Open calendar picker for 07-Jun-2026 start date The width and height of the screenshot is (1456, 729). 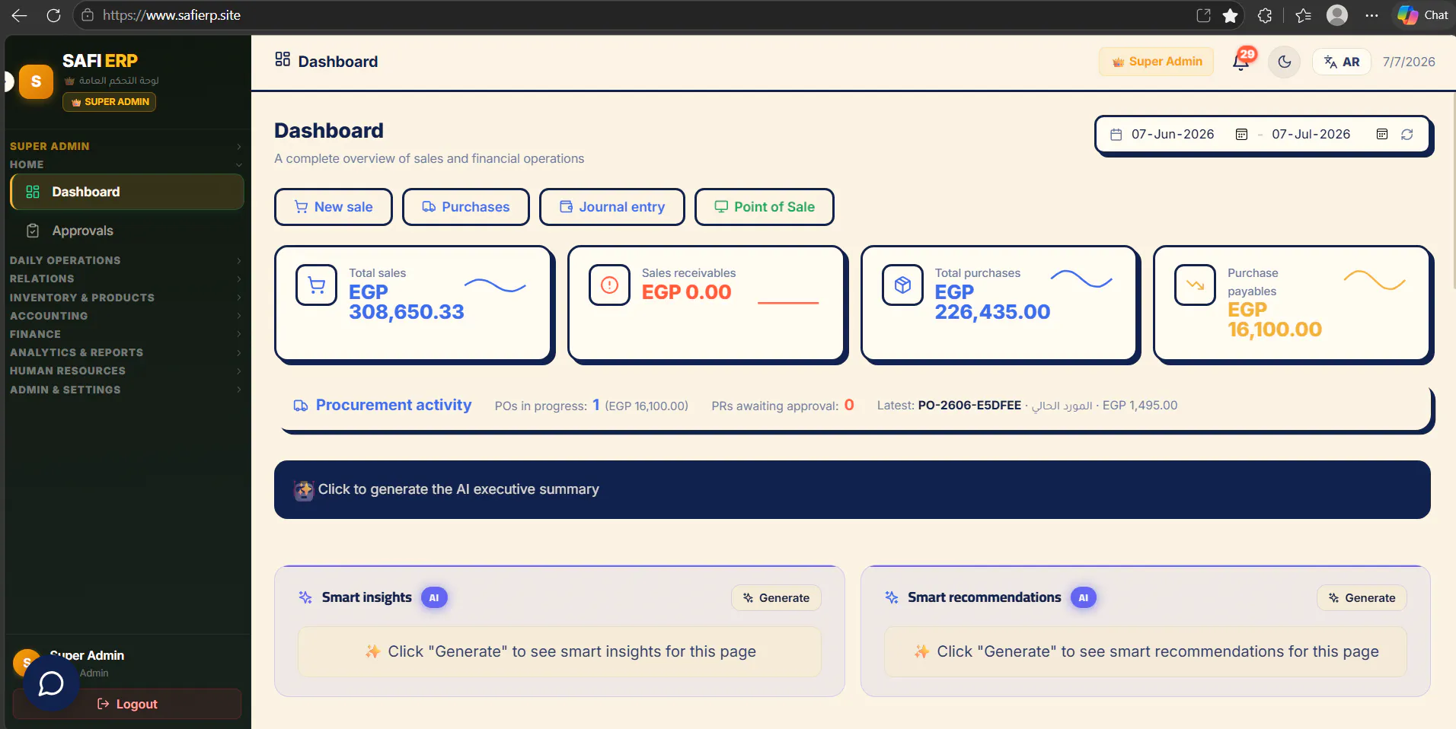coord(1241,135)
